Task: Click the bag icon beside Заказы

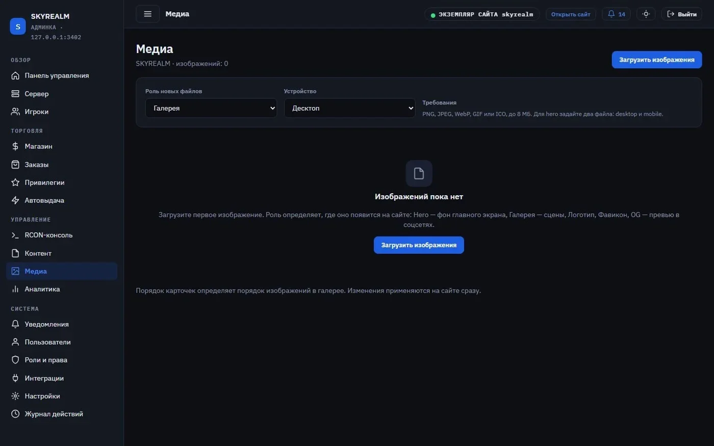Action: [15, 165]
